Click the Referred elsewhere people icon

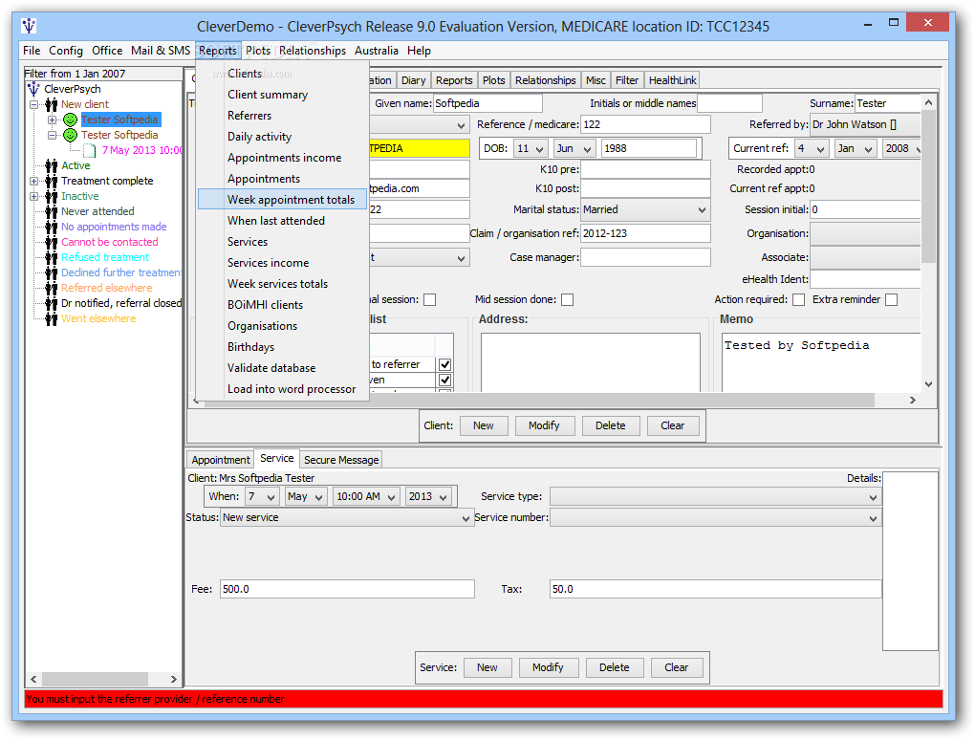52,288
